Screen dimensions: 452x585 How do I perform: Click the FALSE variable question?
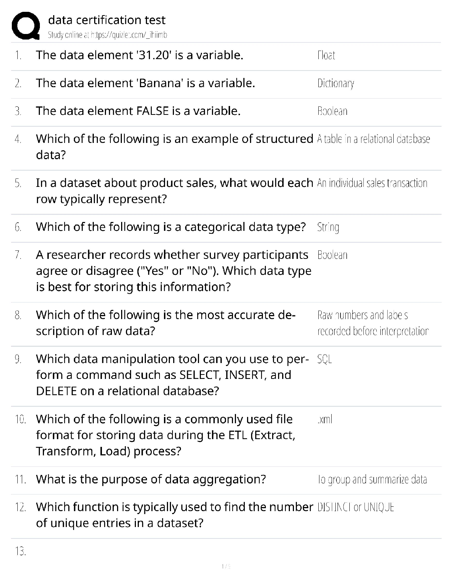(138, 111)
